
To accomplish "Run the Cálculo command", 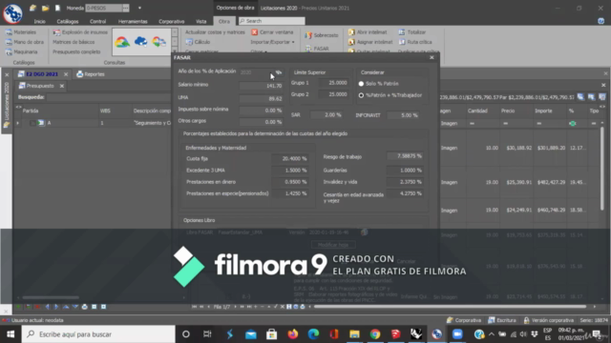I will pos(198,42).
